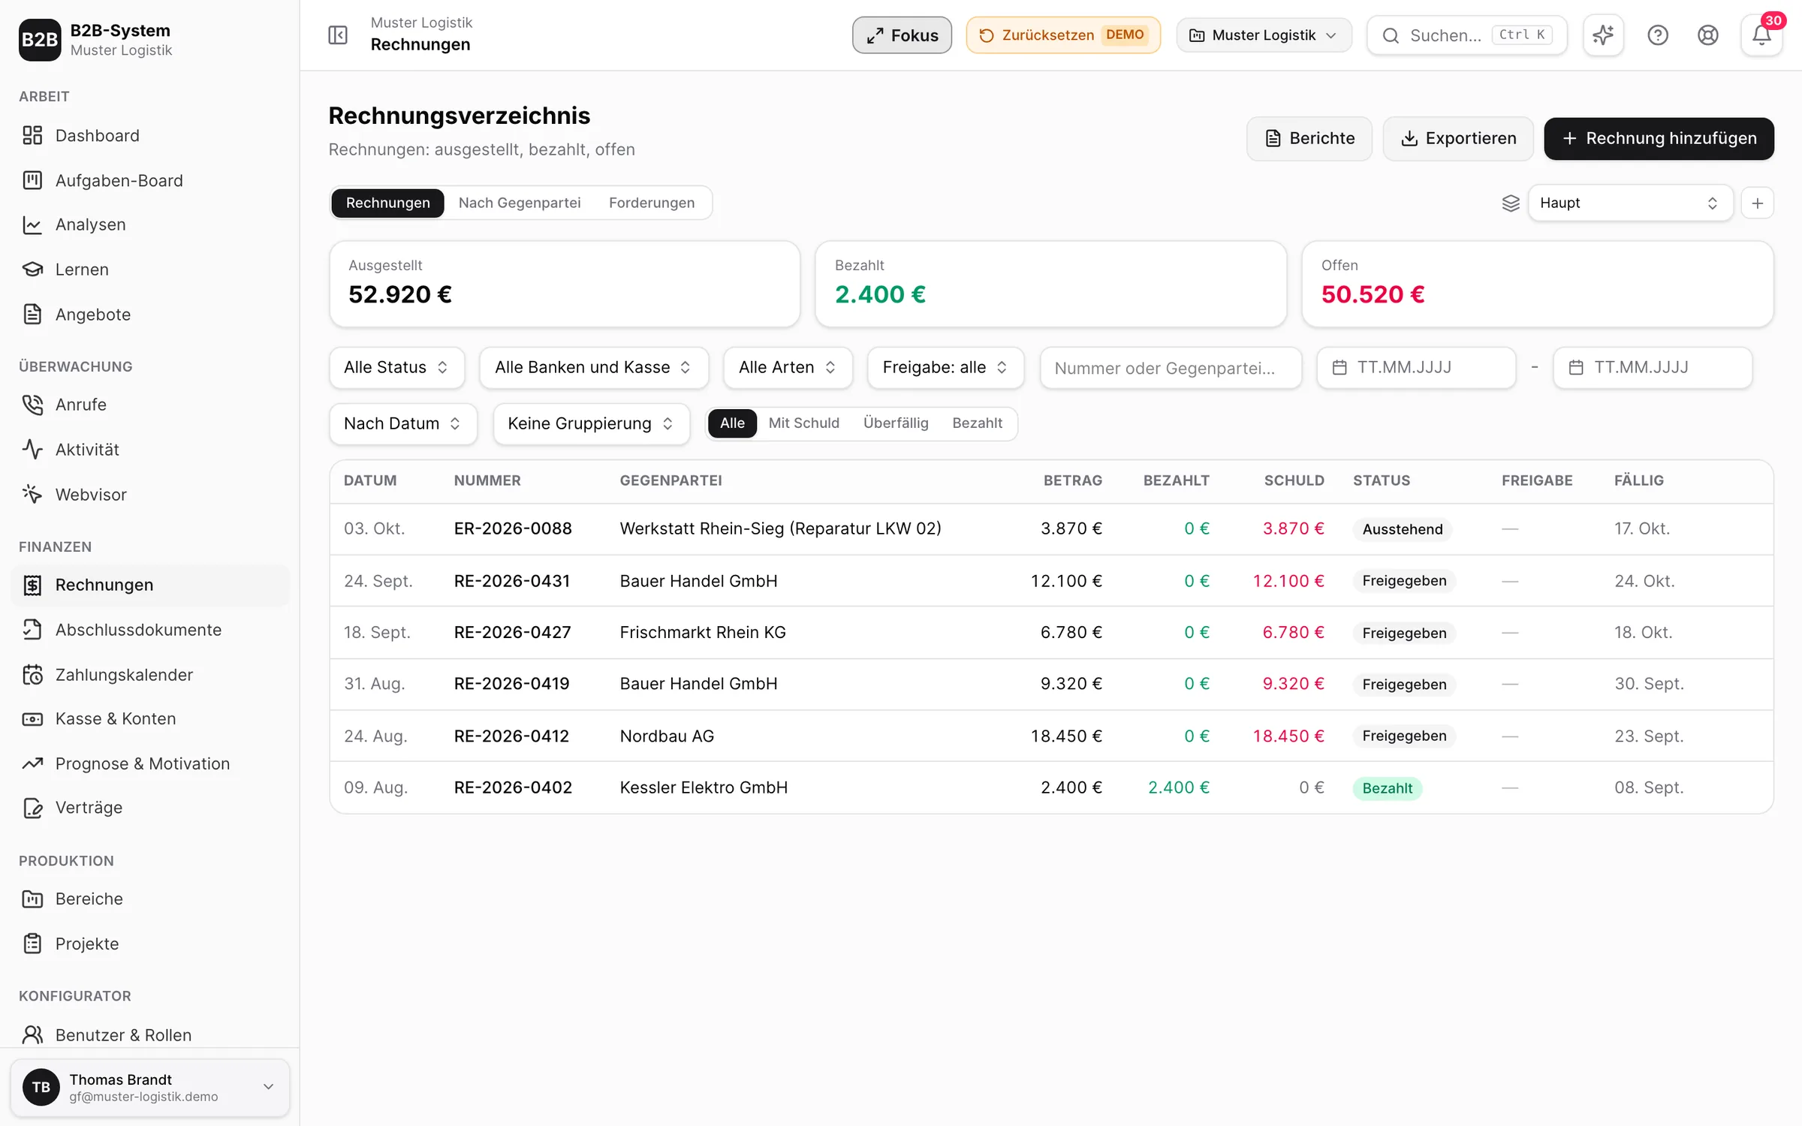Viewport: 1802px width, 1126px height.
Task: Open the Muster Logistik company switcher
Action: (1264, 35)
